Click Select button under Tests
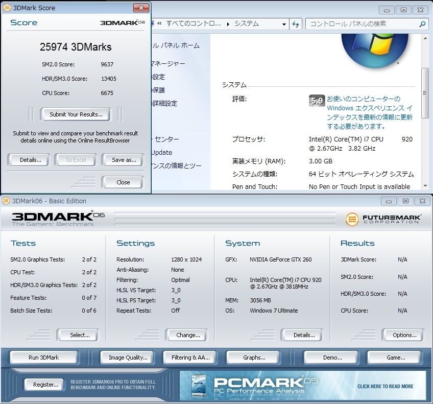The width and height of the screenshot is (433, 404). click(78, 335)
